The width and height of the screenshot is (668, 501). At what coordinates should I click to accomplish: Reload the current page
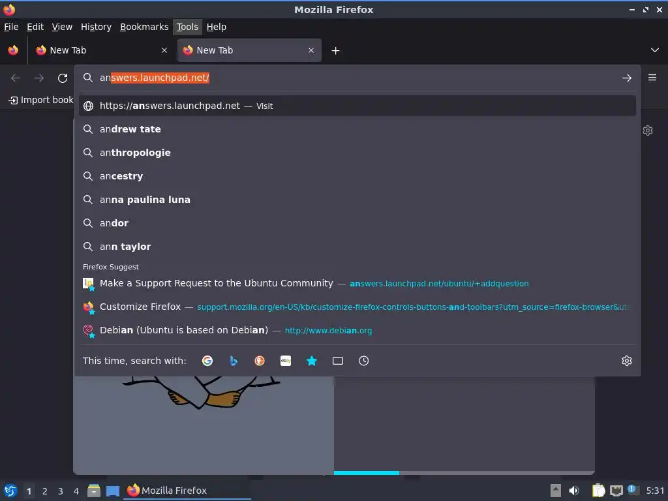[x=63, y=78]
